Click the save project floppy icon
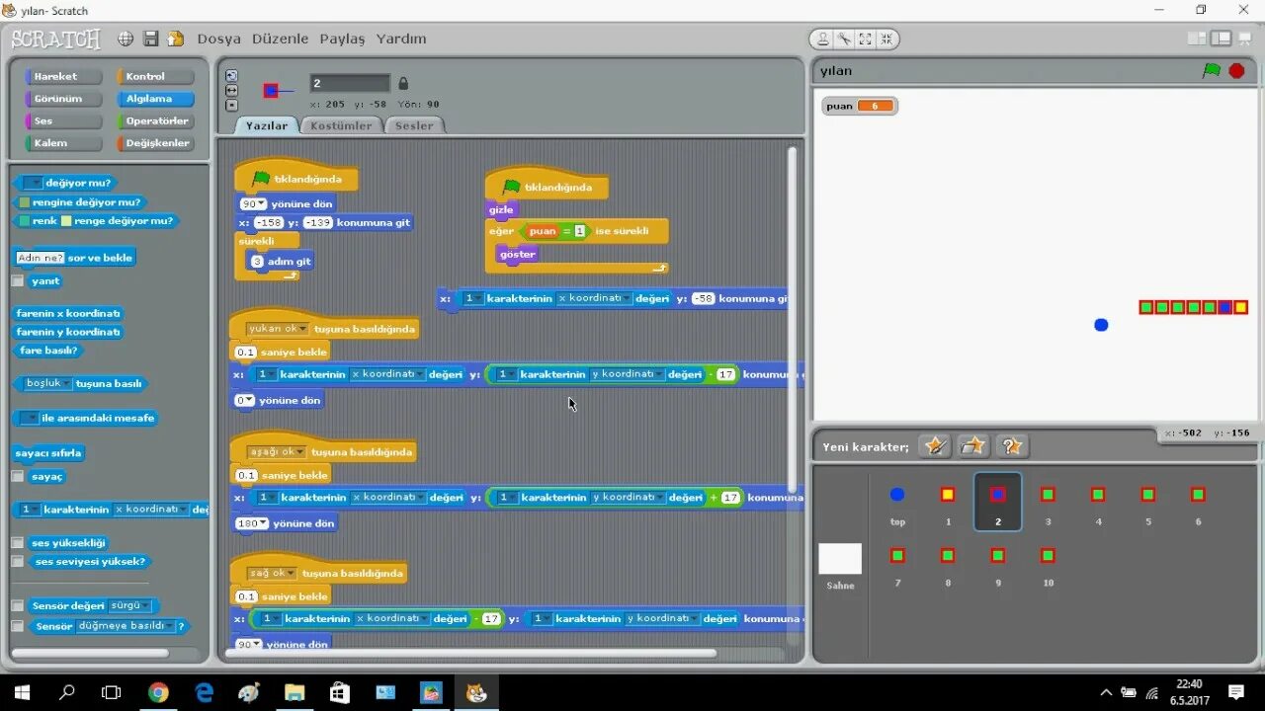 pyautogui.click(x=151, y=39)
